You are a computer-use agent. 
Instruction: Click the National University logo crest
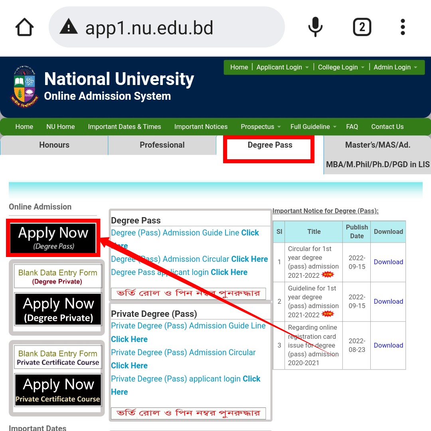(x=24, y=87)
